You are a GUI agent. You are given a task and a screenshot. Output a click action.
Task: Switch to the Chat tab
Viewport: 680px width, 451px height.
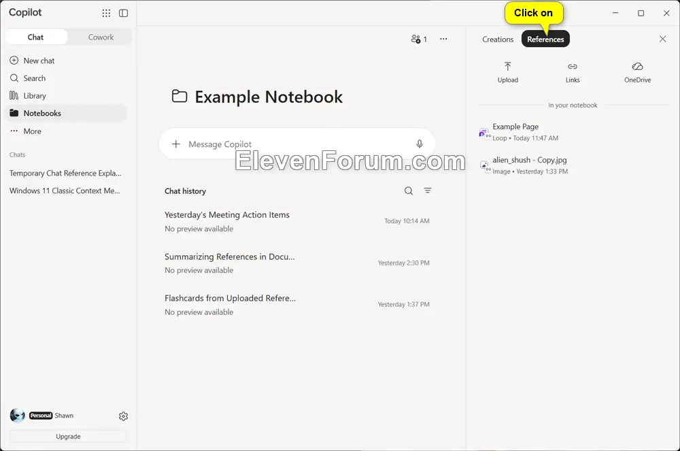[x=36, y=37]
